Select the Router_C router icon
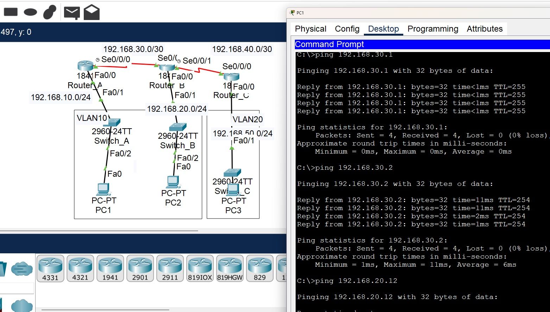 click(231, 77)
